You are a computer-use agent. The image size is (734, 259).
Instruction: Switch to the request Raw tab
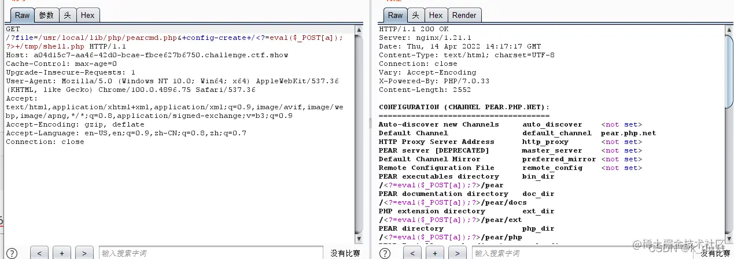click(x=22, y=15)
